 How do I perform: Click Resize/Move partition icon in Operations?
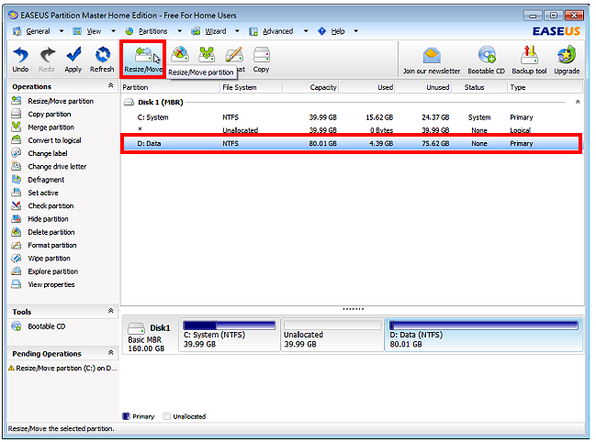[x=17, y=101]
